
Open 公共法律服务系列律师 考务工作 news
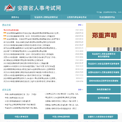pyautogui.click(x=30, y=72)
